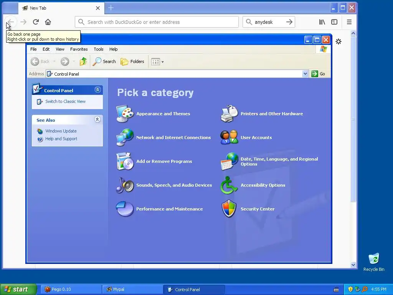Open Forward button history dropdown arrow
The height and width of the screenshot is (295, 393).
pos(74,61)
